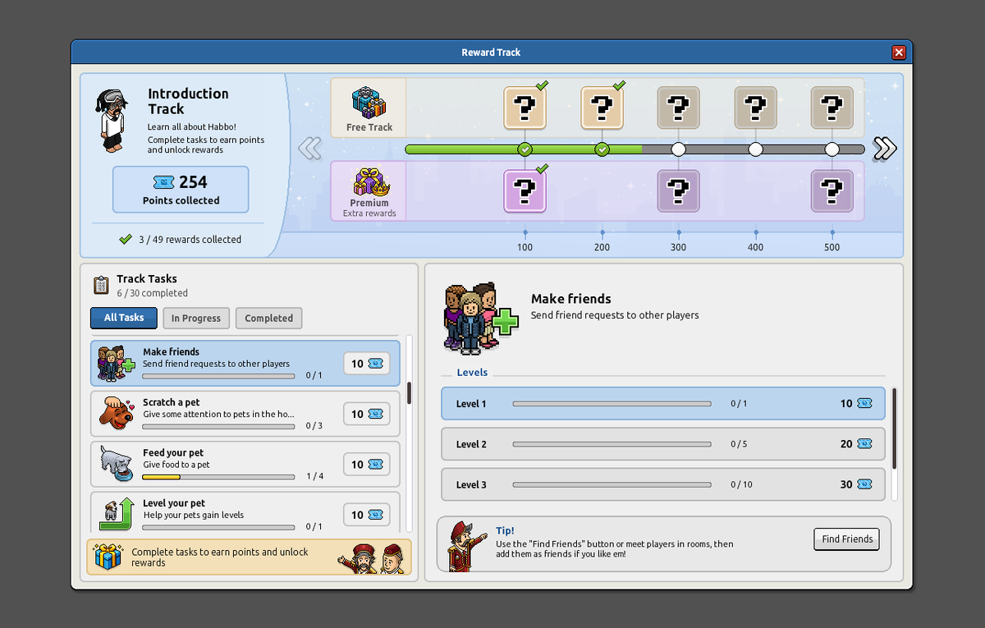Click the 500 points checkpoint circle
Viewport: 985px width, 628px height.
tap(832, 149)
